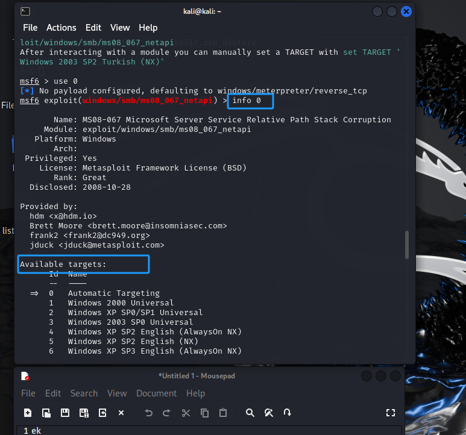Screen dimensions: 466x435
Task: Open Mousepad's Edit menu
Action: point(53,393)
